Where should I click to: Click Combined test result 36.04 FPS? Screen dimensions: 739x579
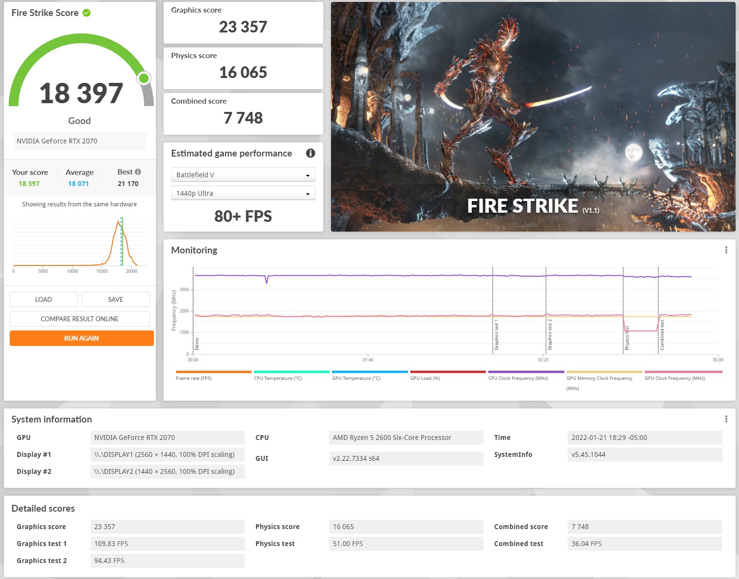coord(645,544)
